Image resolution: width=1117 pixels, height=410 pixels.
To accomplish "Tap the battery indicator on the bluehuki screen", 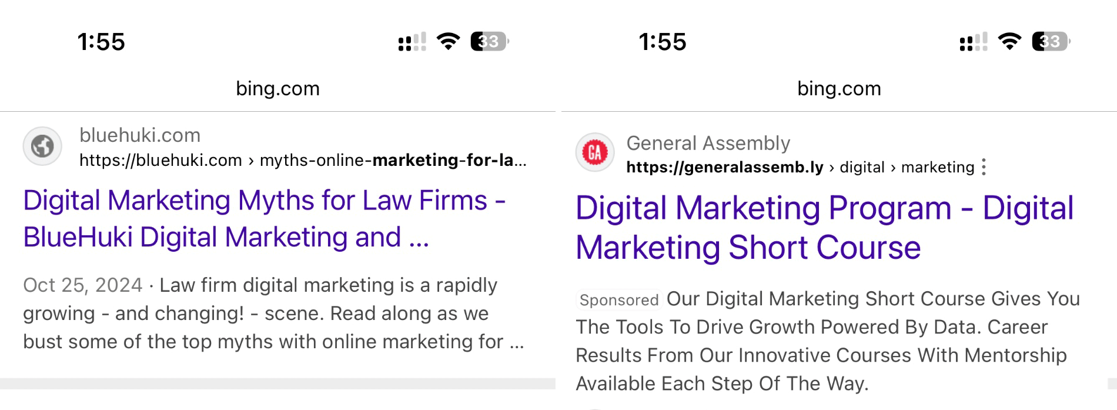I will tap(489, 42).
